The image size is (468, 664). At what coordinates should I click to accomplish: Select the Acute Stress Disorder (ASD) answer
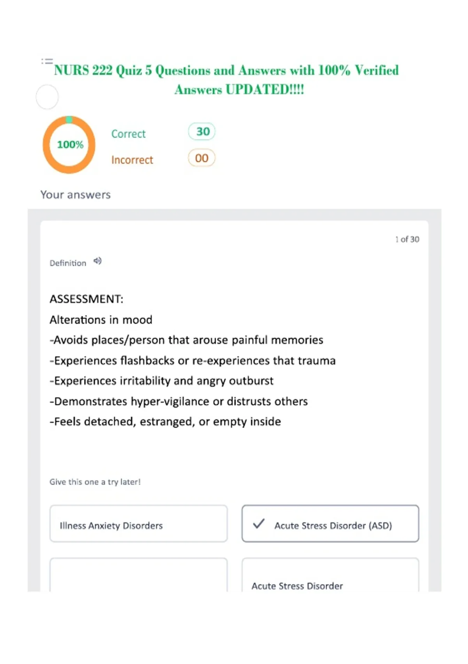point(330,523)
